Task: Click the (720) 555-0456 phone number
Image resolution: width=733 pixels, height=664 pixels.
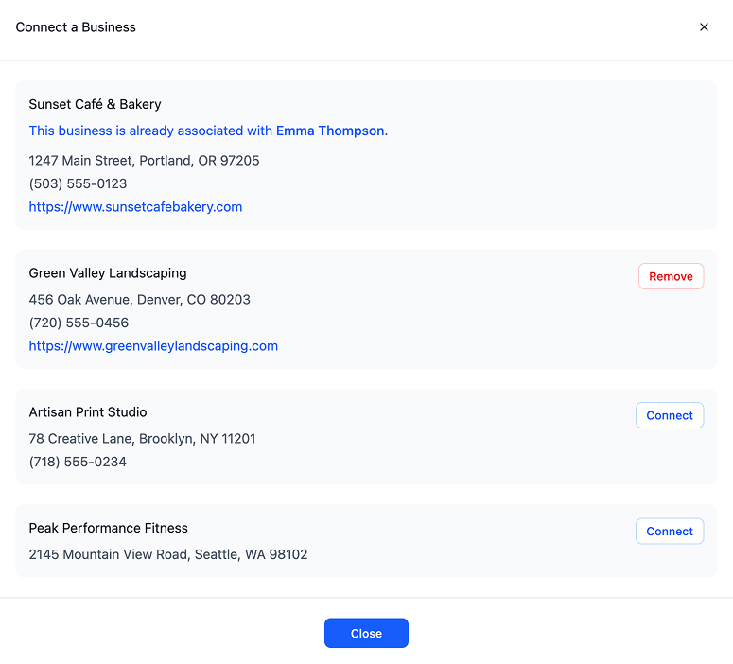Action: pos(79,323)
